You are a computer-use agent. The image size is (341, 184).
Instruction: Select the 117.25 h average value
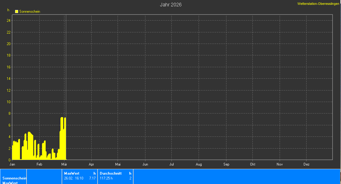tap(106, 178)
